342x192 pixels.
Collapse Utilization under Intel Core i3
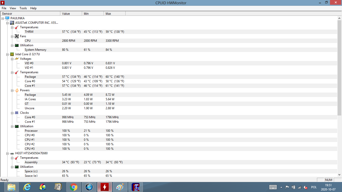[12, 126]
